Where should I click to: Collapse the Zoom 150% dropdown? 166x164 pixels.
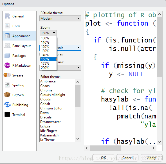click(48, 33)
